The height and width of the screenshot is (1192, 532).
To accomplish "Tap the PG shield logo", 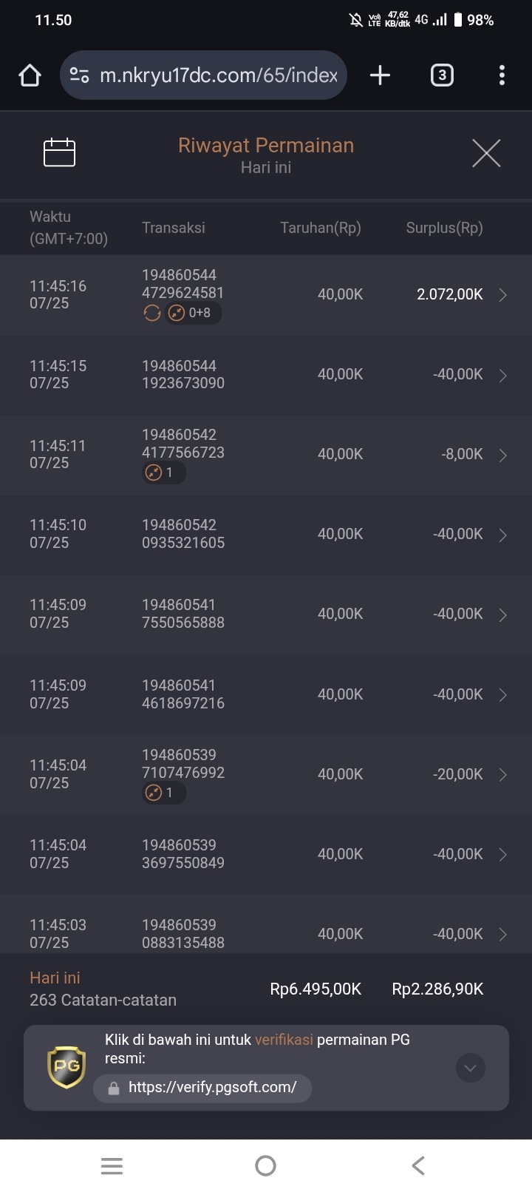I will 66,1067.
